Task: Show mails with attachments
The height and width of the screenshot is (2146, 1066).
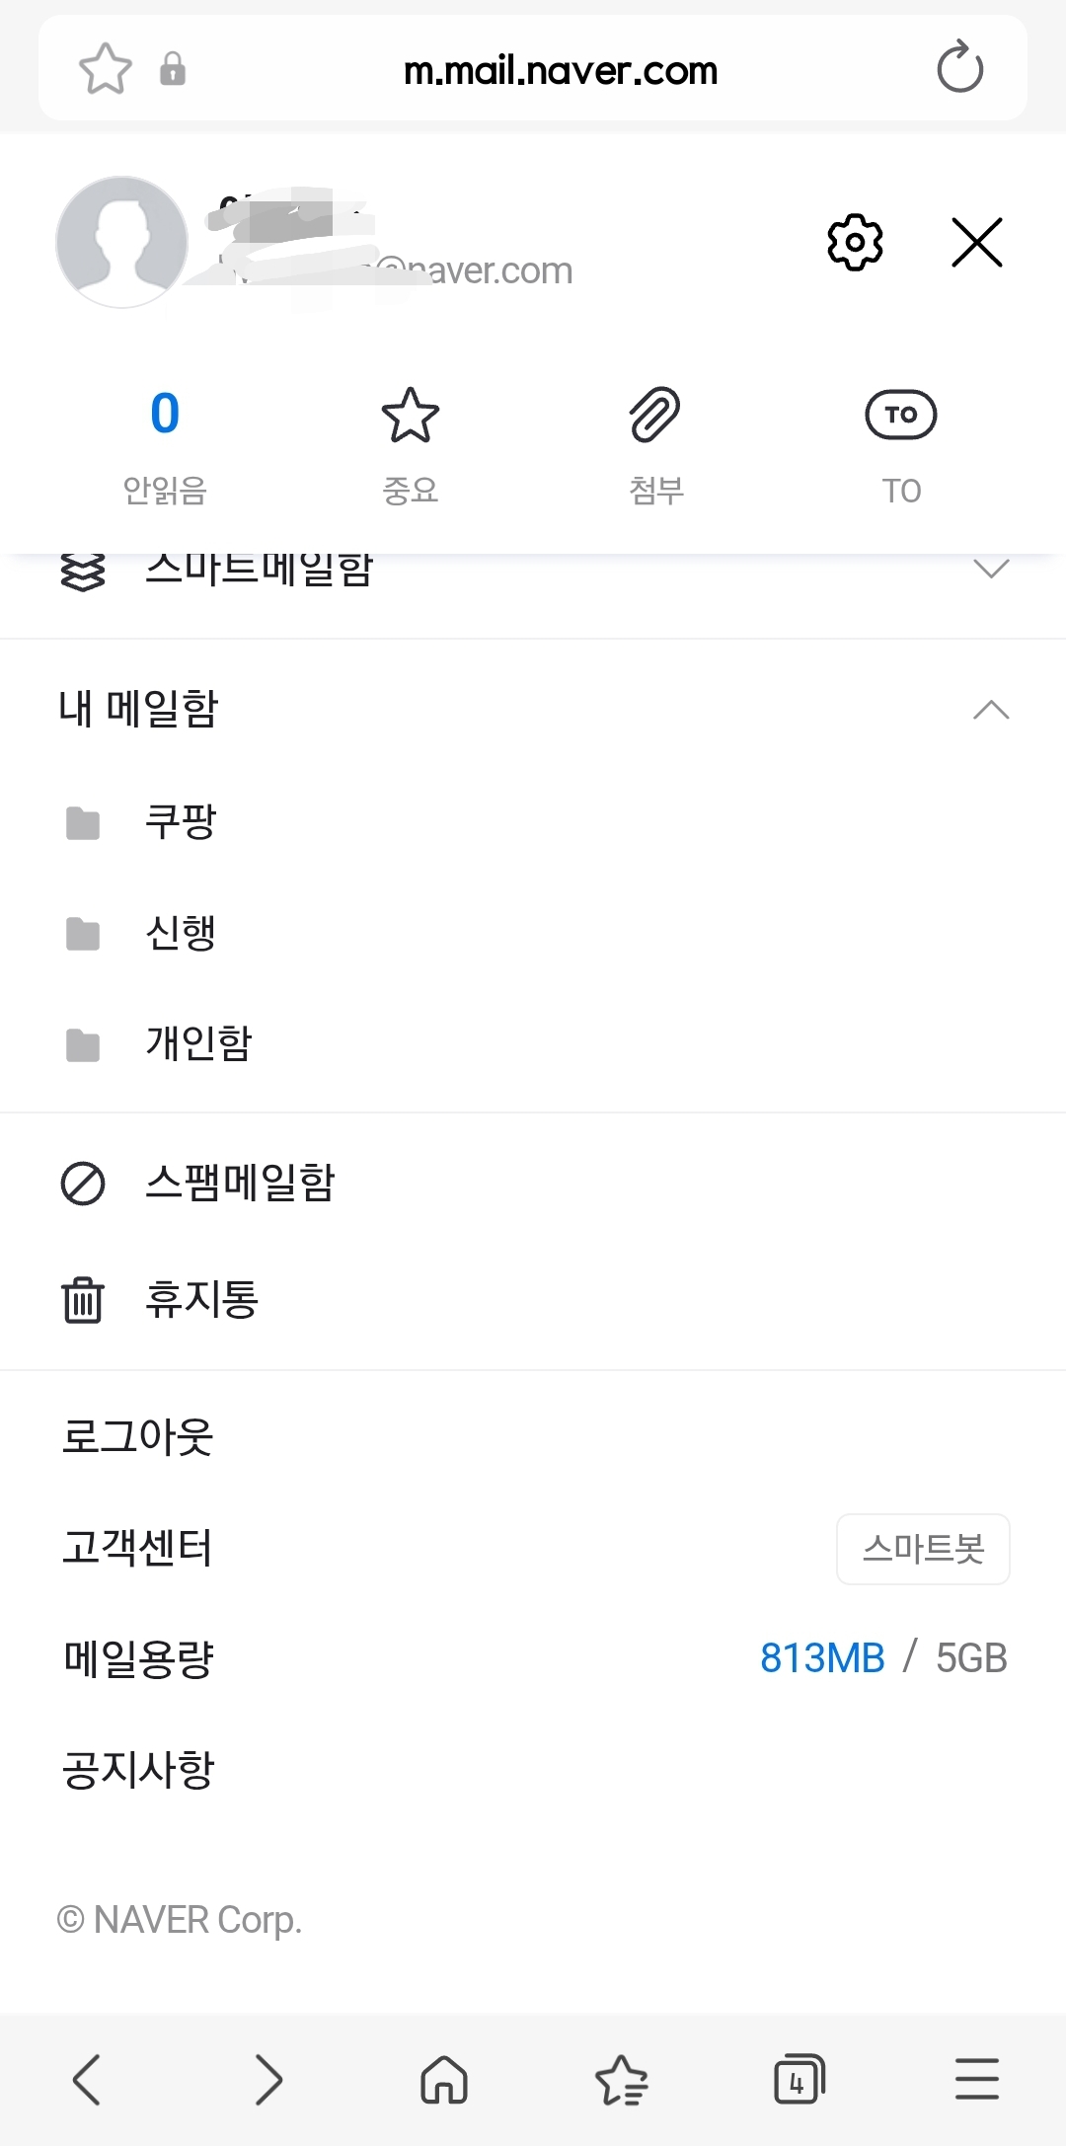Action: pos(655,442)
